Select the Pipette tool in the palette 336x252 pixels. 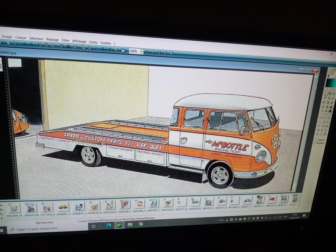coord(325,98)
